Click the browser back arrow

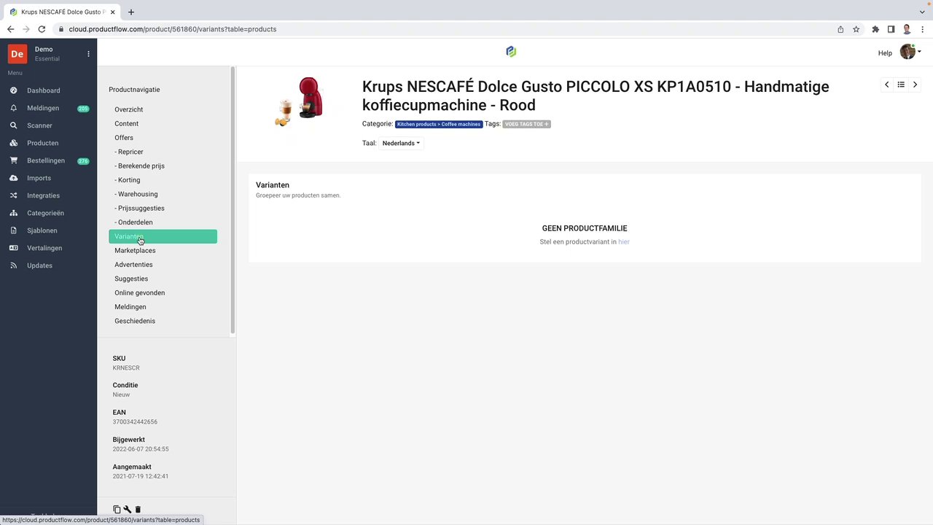pos(10,29)
